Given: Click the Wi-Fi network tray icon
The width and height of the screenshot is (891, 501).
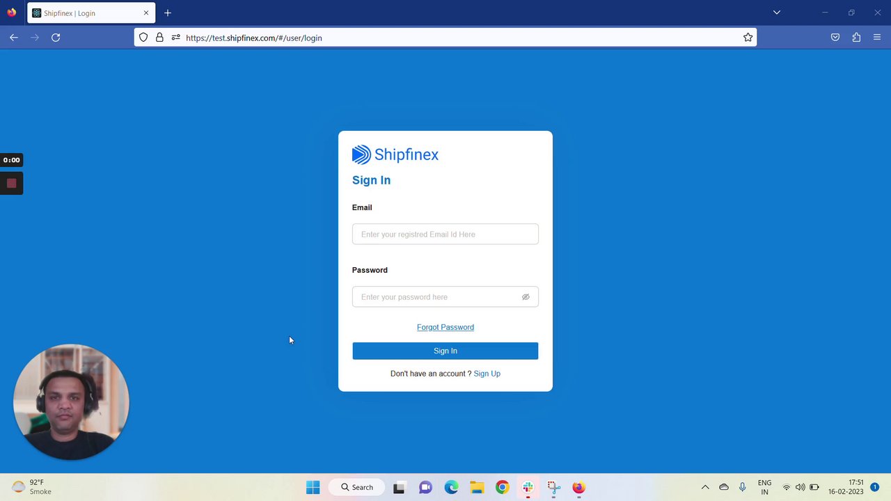Looking at the screenshot, I should (787, 487).
